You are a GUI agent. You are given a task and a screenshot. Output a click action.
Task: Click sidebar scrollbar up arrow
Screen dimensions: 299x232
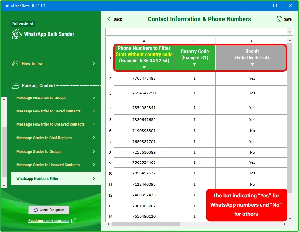click(4, 100)
